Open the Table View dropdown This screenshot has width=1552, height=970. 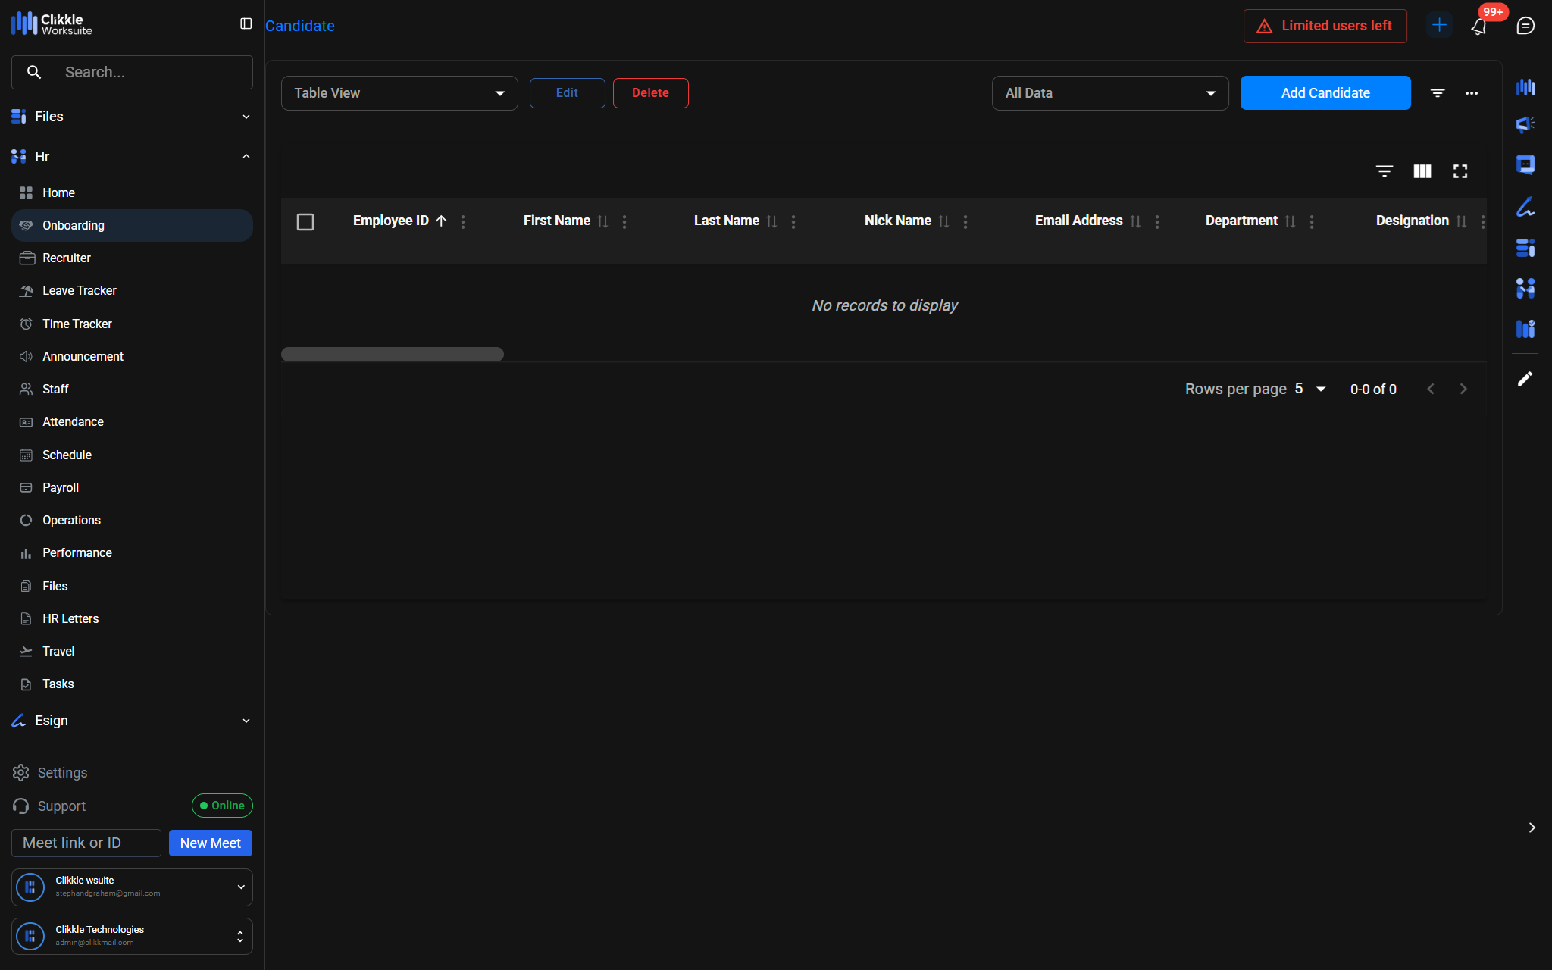tap(399, 93)
